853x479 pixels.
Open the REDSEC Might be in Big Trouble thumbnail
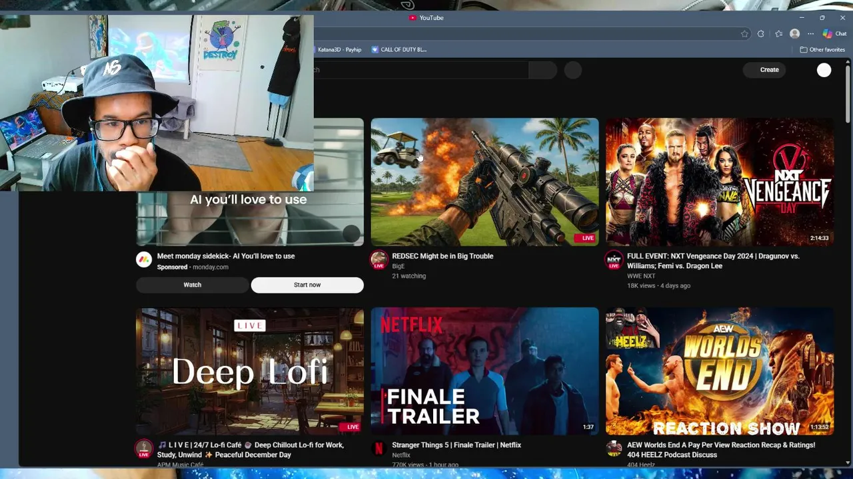(484, 182)
